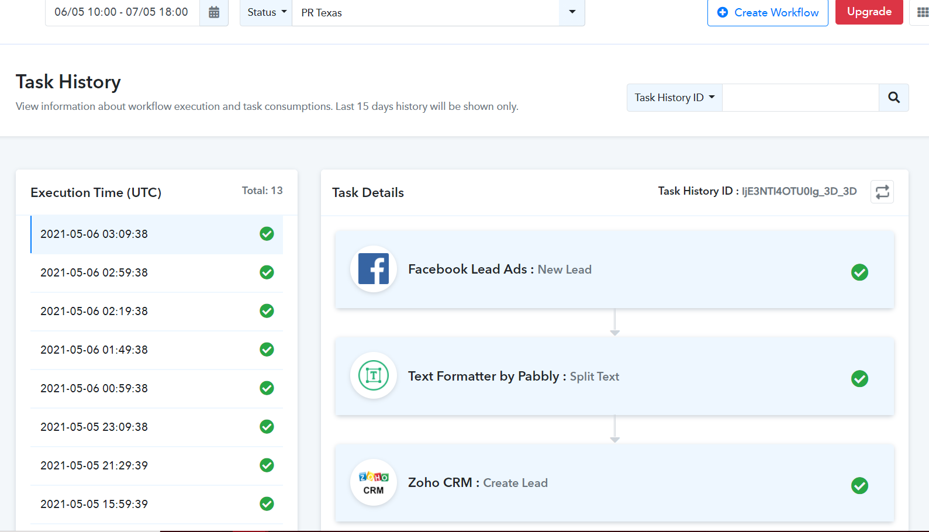Click green check for 02:19:38 execution
The image size is (929, 532).
point(267,311)
